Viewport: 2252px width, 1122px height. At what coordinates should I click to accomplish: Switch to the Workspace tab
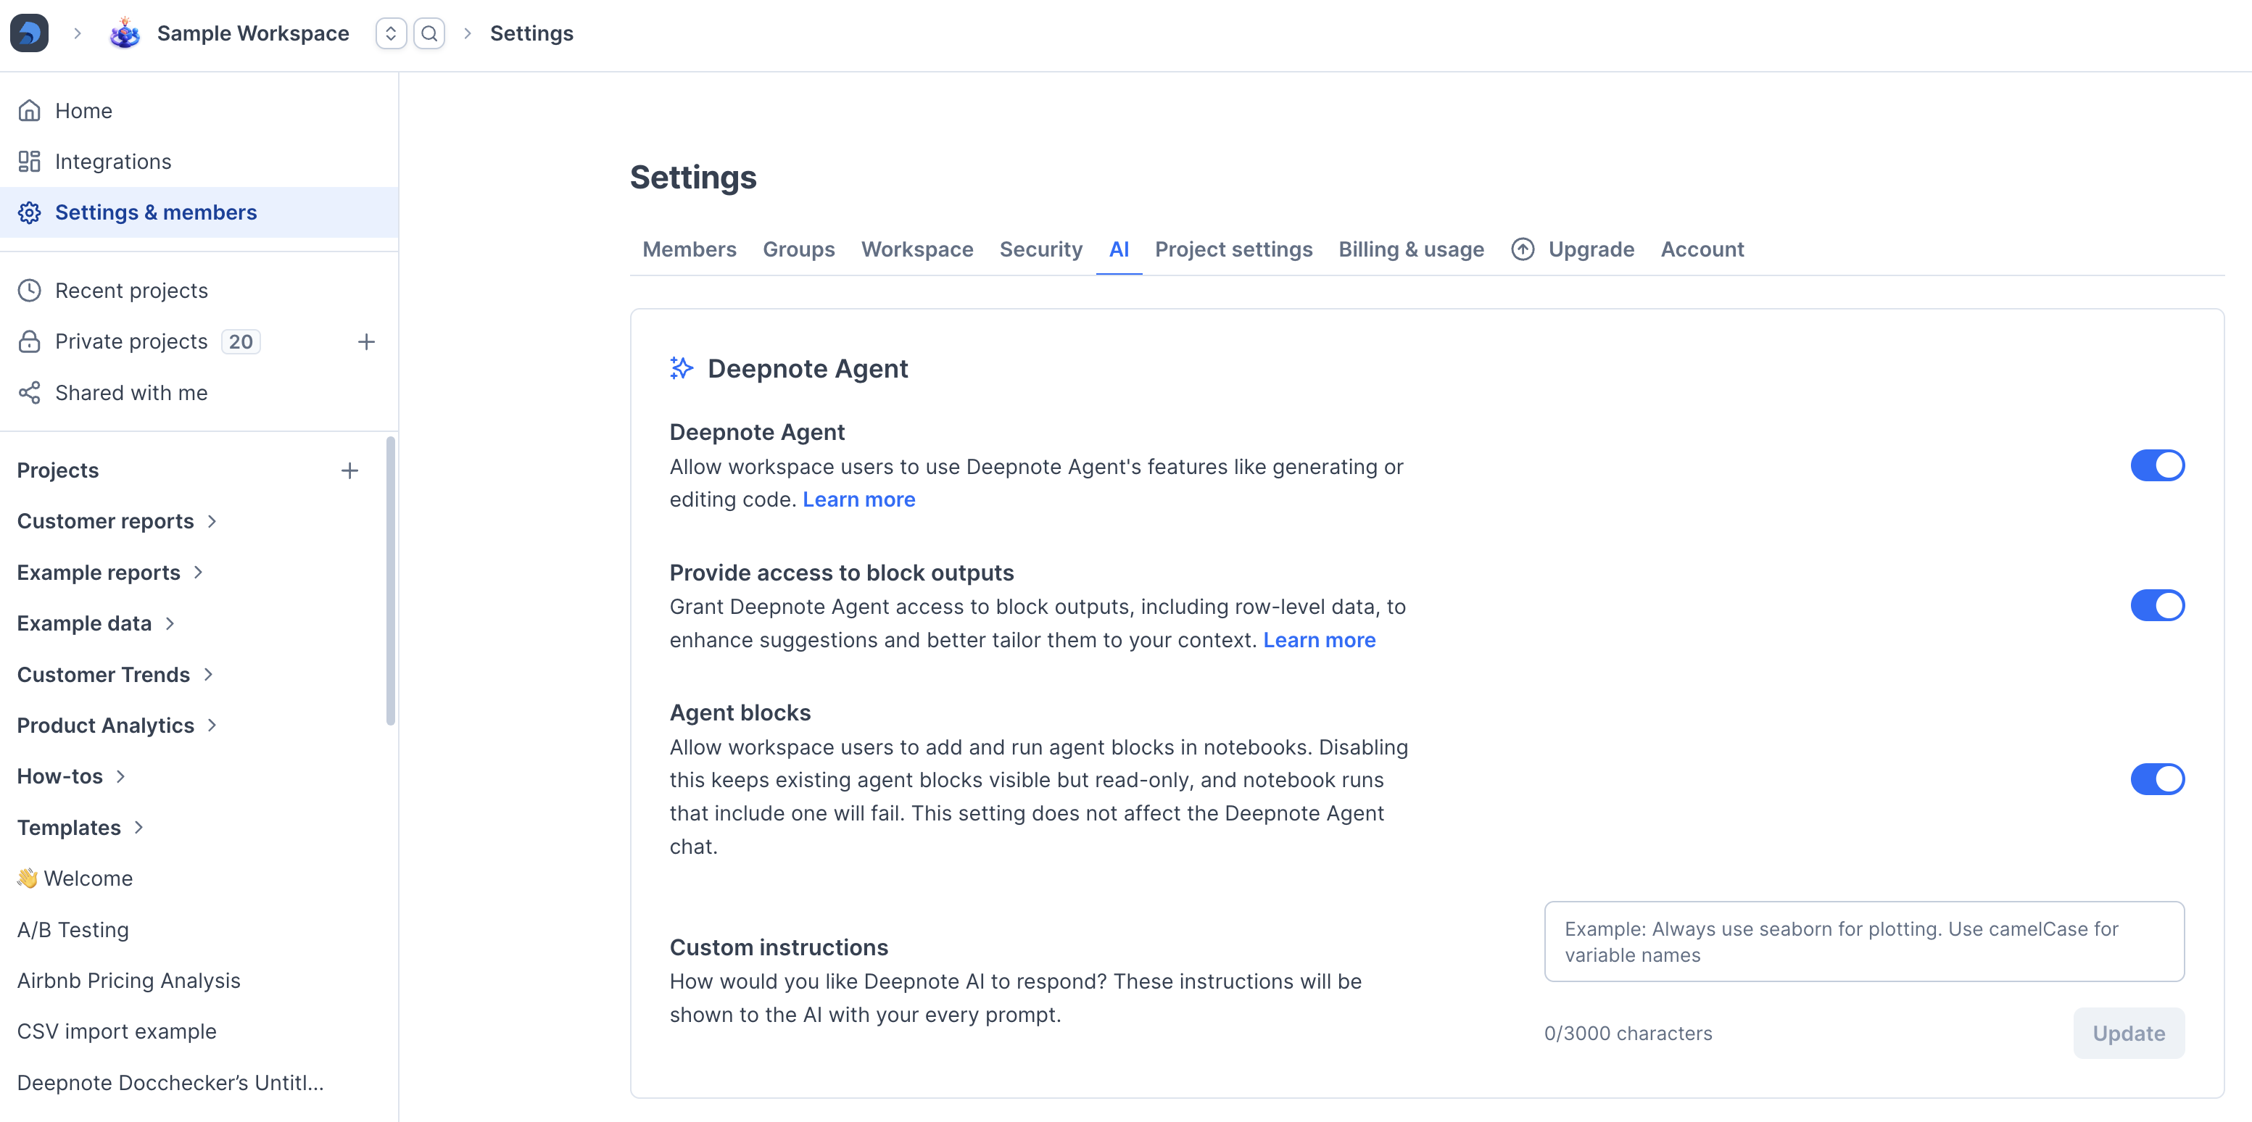pyautogui.click(x=917, y=250)
